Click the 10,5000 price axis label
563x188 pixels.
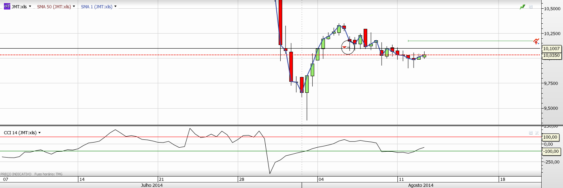[552, 8]
